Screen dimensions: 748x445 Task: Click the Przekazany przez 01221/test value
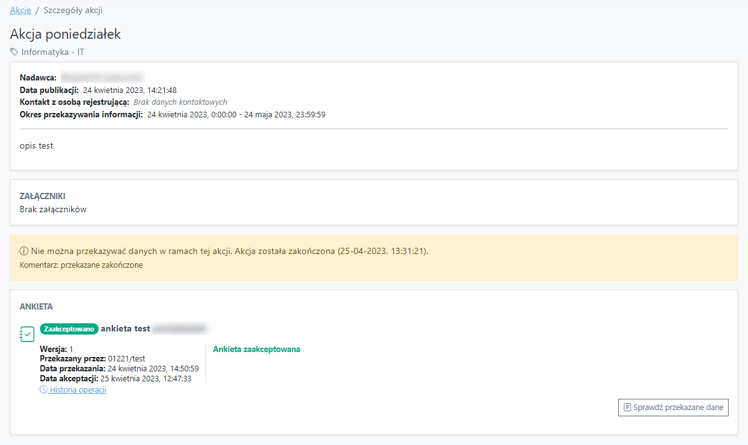(x=126, y=358)
